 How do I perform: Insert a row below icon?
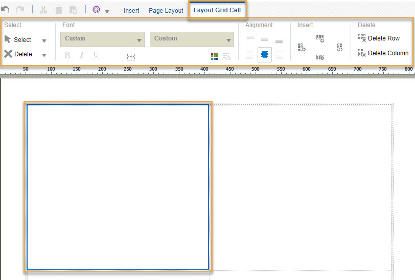pos(320,57)
